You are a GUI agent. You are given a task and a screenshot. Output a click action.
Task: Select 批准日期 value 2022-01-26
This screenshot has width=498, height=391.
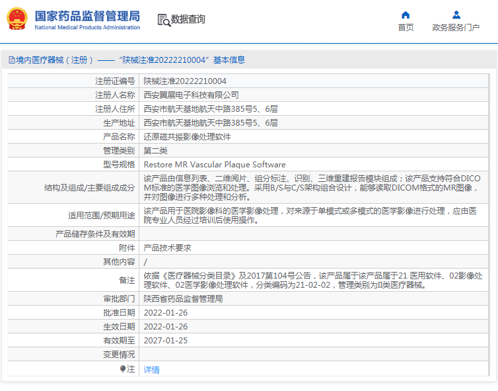166,313
